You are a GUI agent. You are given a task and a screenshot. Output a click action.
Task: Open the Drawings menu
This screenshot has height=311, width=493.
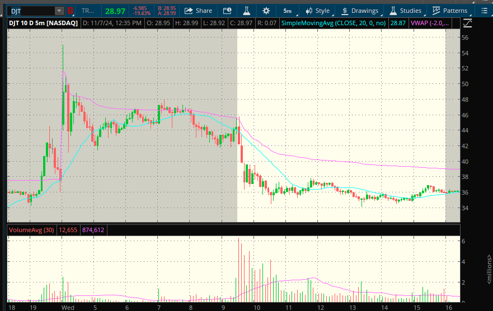pos(360,11)
